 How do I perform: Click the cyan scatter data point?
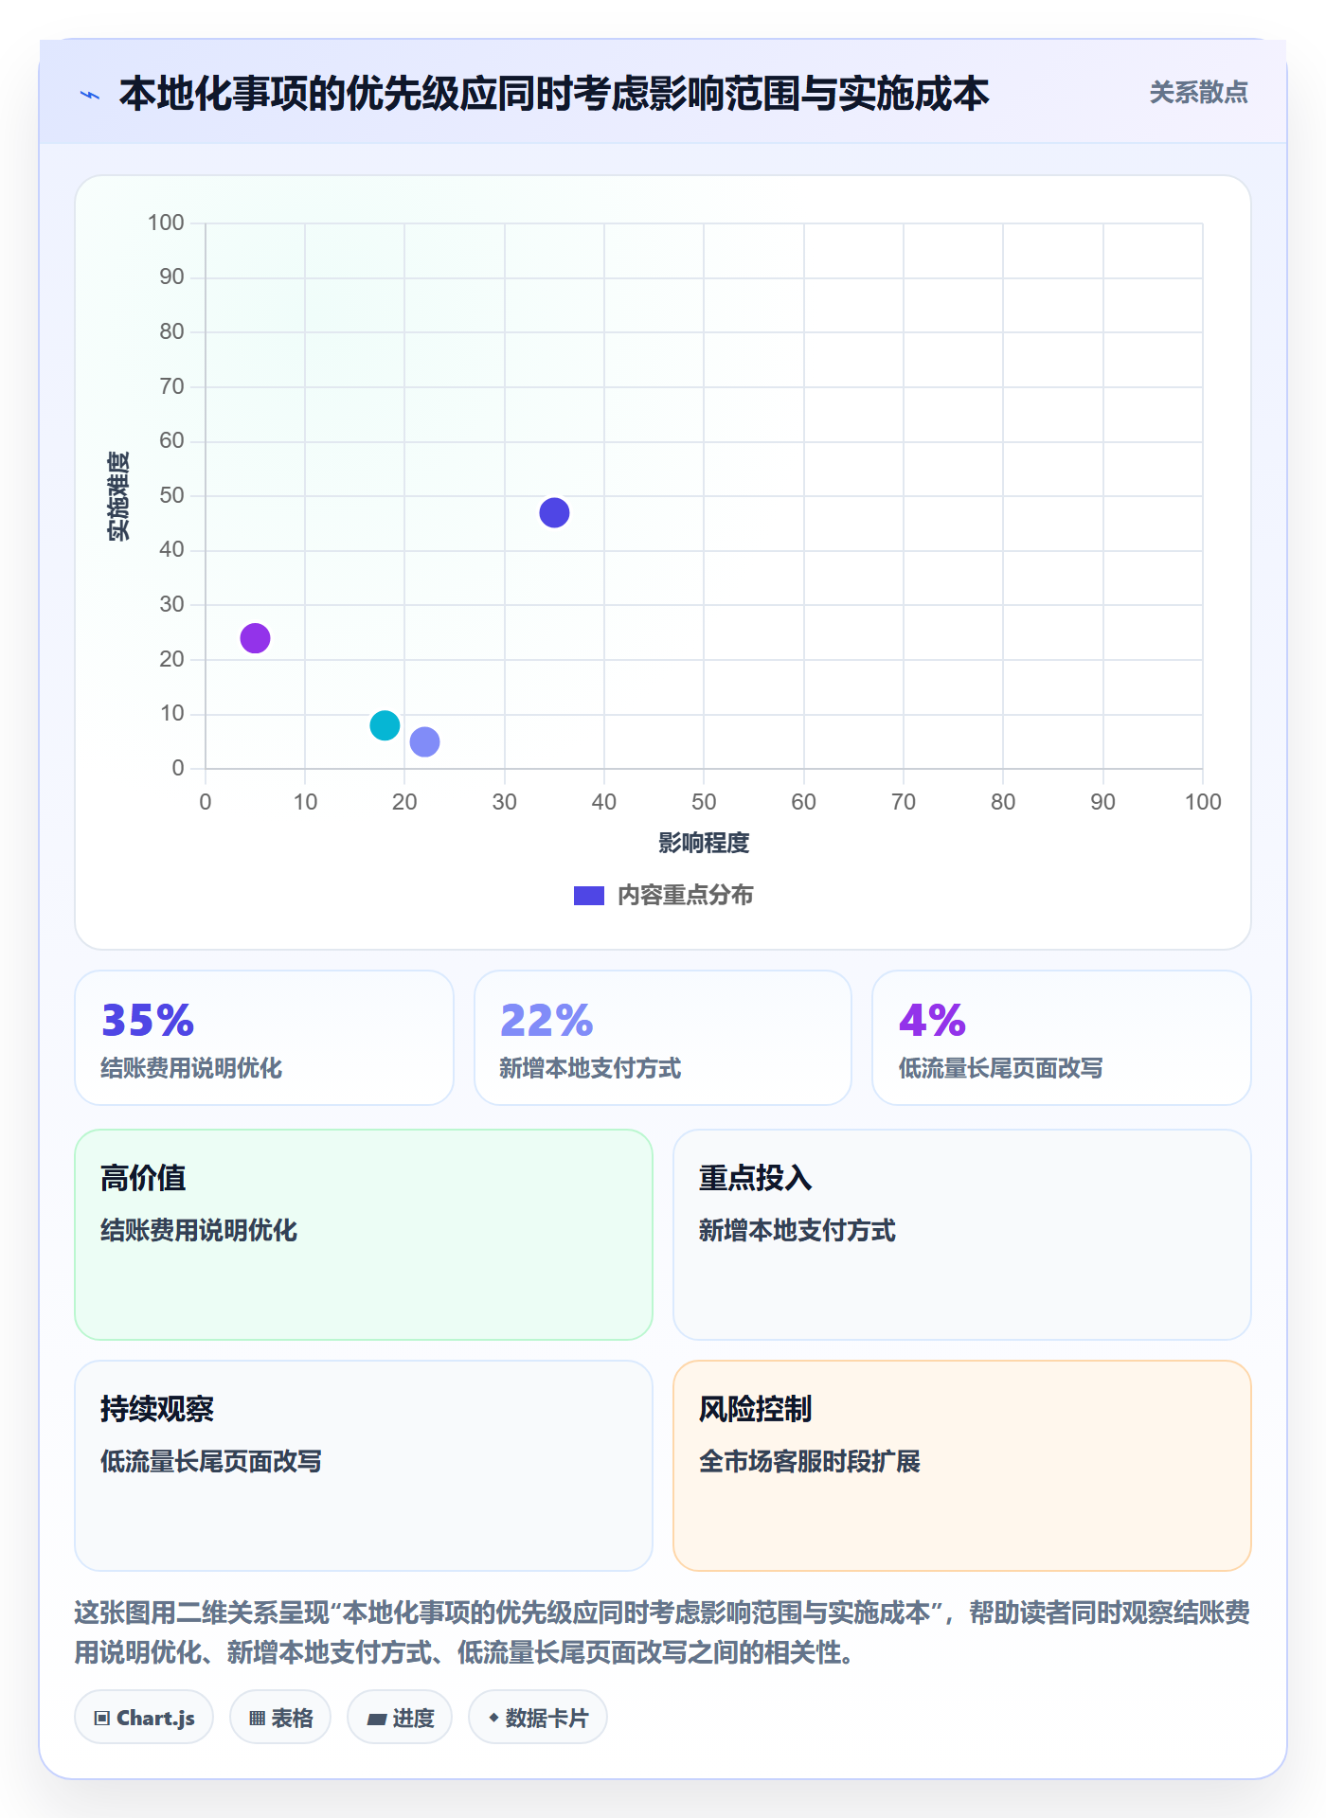click(385, 725)
